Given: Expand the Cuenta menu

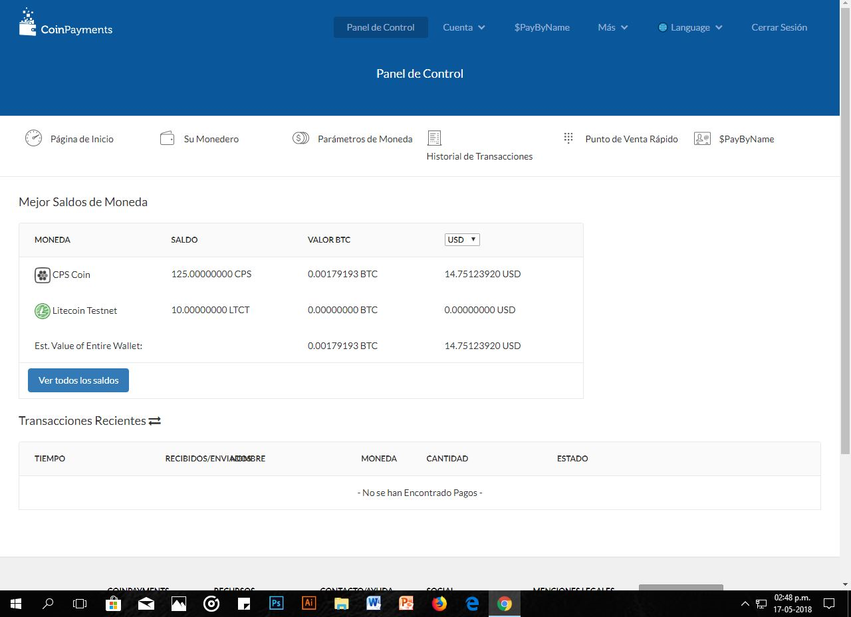Looking at the screenshot, I should 464,27.
